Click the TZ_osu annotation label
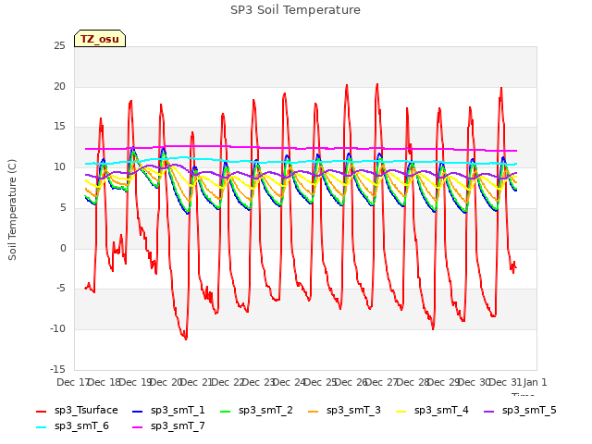The image size is (592, 444). pos(100,39)
